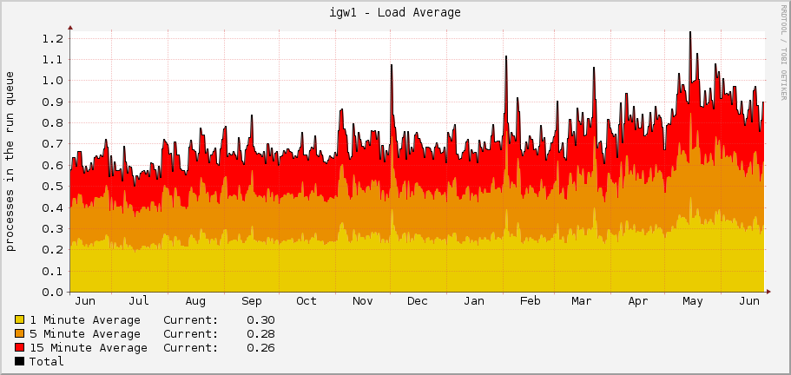Click the 'processes in the run queue' axis title
Image resolution: width=791 pixels, height=375 pixels.
[10, 161]
